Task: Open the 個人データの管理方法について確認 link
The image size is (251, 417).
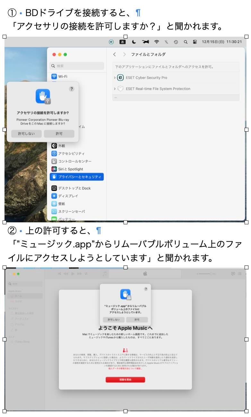Action: pyautogui.click(x=125, y=368)
